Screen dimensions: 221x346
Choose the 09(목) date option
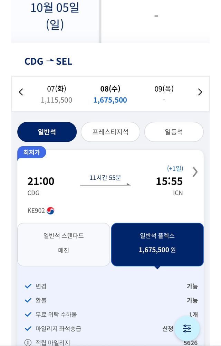(164, 94)
